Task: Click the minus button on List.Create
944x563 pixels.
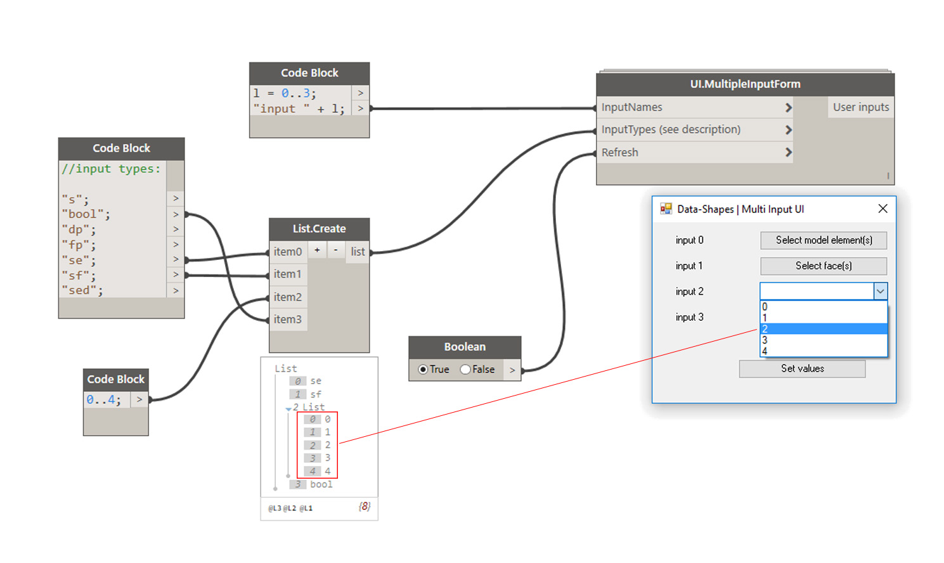Action: 335,250
